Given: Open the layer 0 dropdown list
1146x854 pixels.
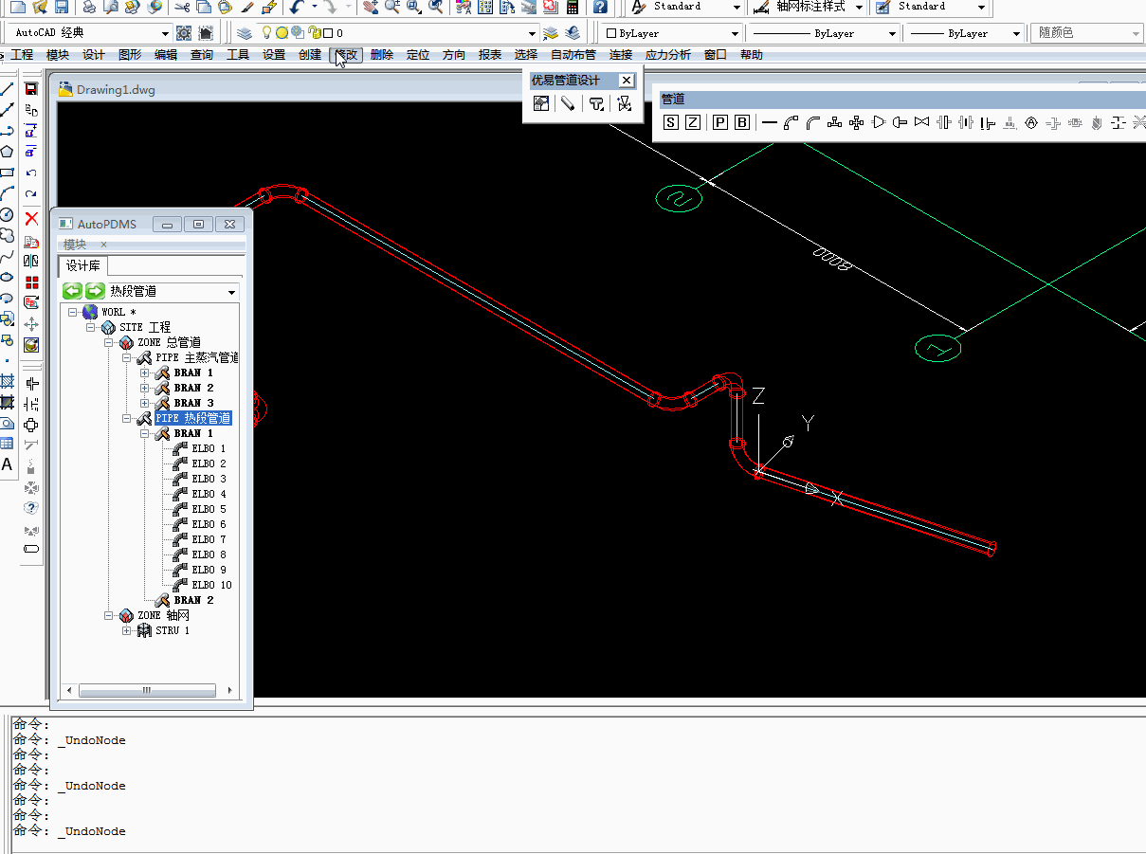Looking at the screenshot, I should [x=532, y=33].
